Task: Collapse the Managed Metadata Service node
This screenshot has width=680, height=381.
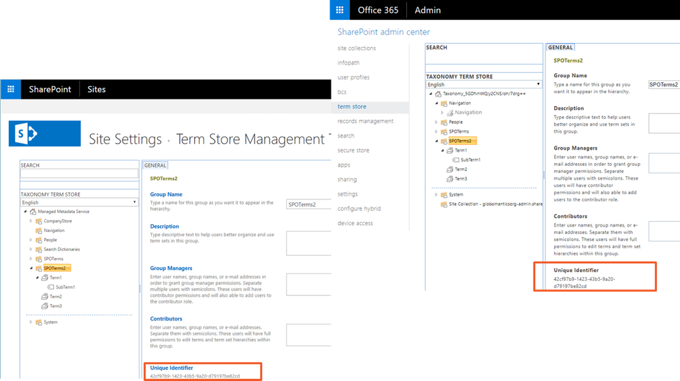Action: pyautogui.click(x=25, y=212)
